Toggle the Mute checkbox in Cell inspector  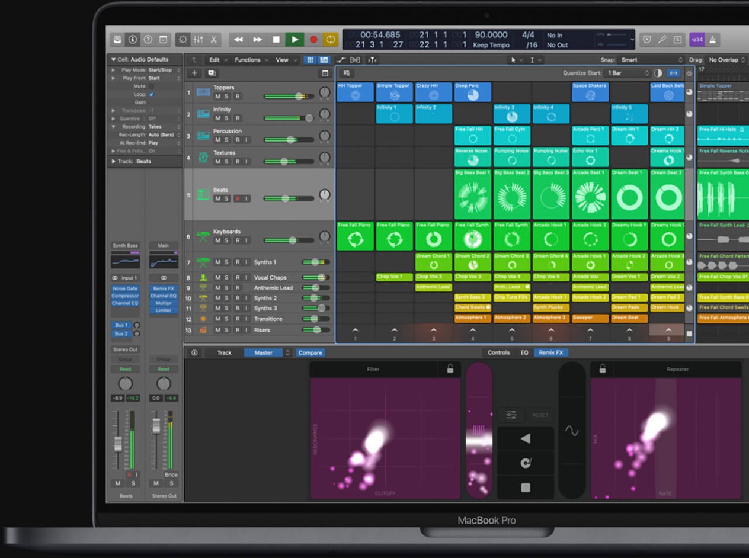coord(151,86)
